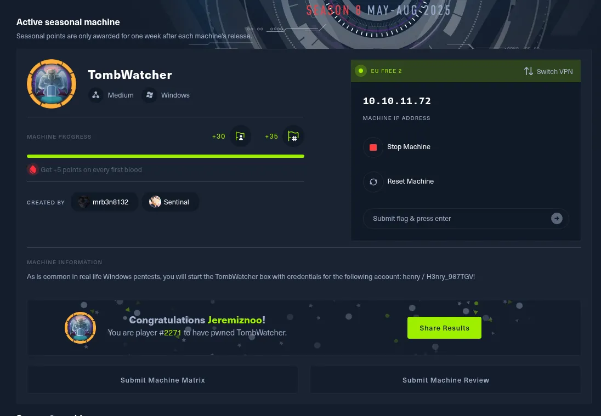Click the first blood droplet icon

tap(33, 170)
